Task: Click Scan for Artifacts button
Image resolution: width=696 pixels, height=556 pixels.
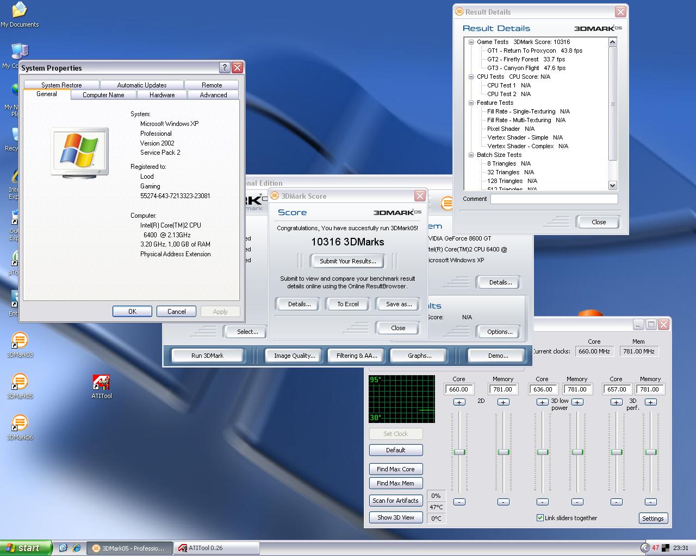Action: point(396,501)
